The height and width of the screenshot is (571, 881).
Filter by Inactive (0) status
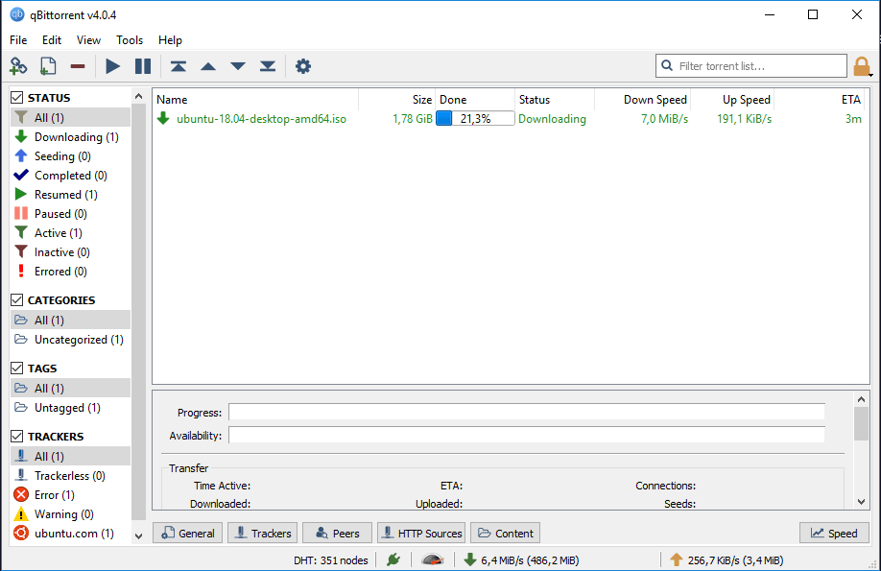pos(70,251)
